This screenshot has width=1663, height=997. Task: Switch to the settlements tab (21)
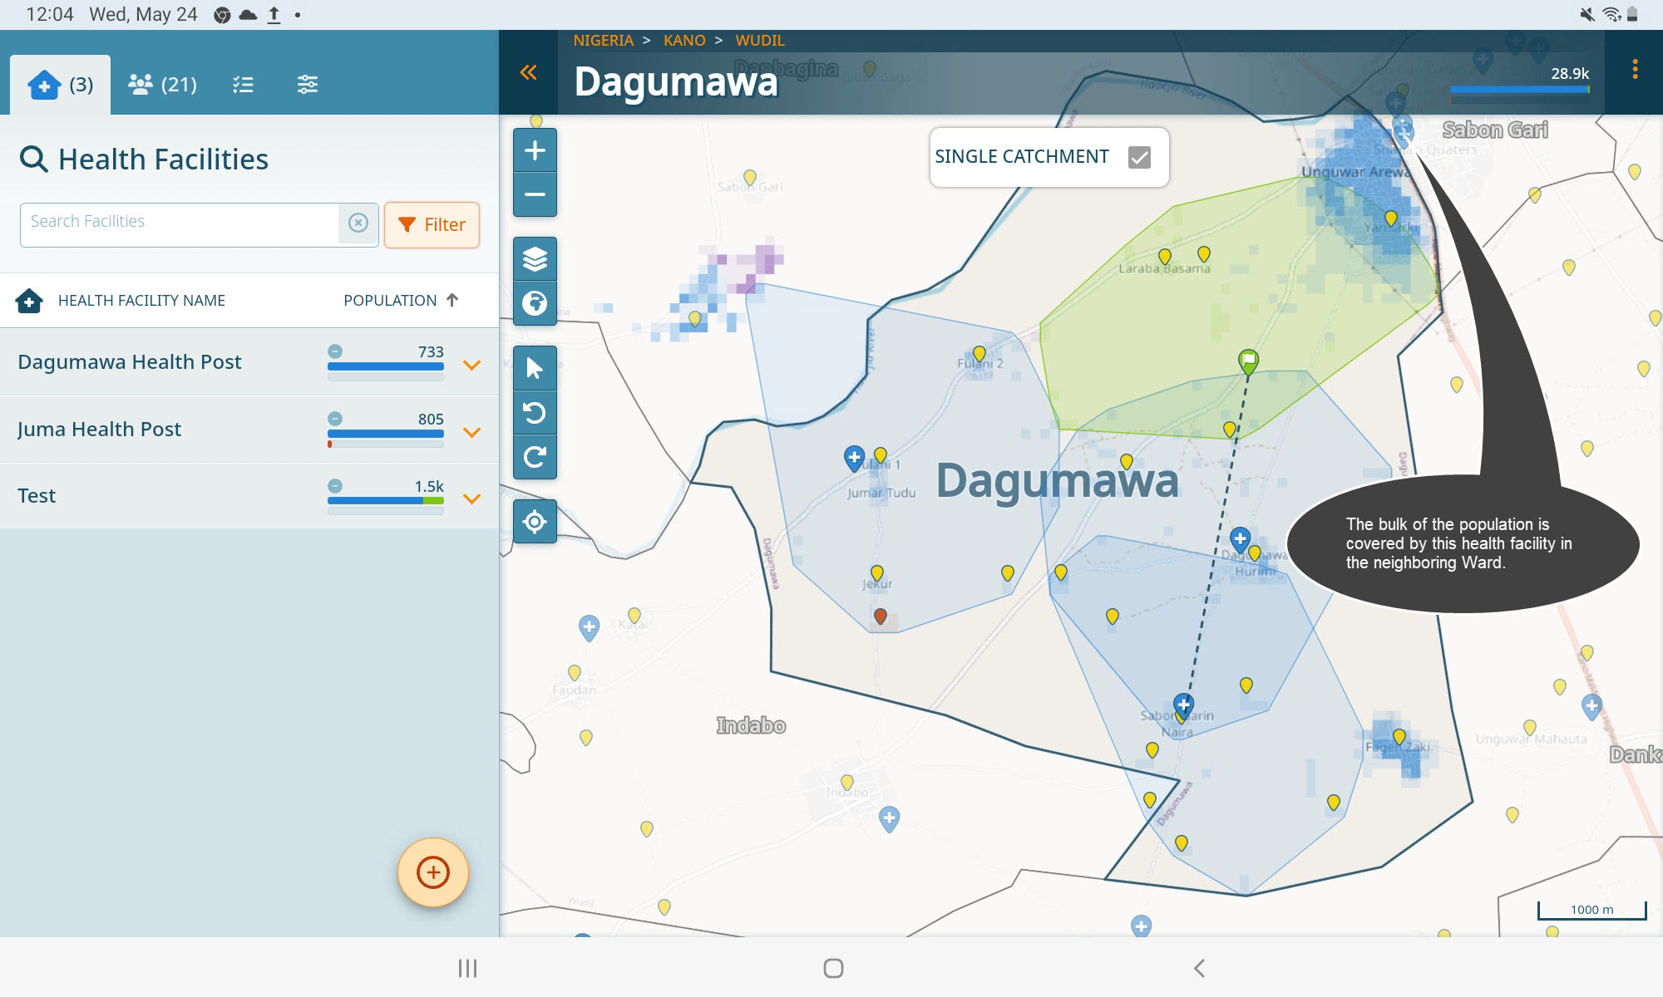[x=162, y=84]
